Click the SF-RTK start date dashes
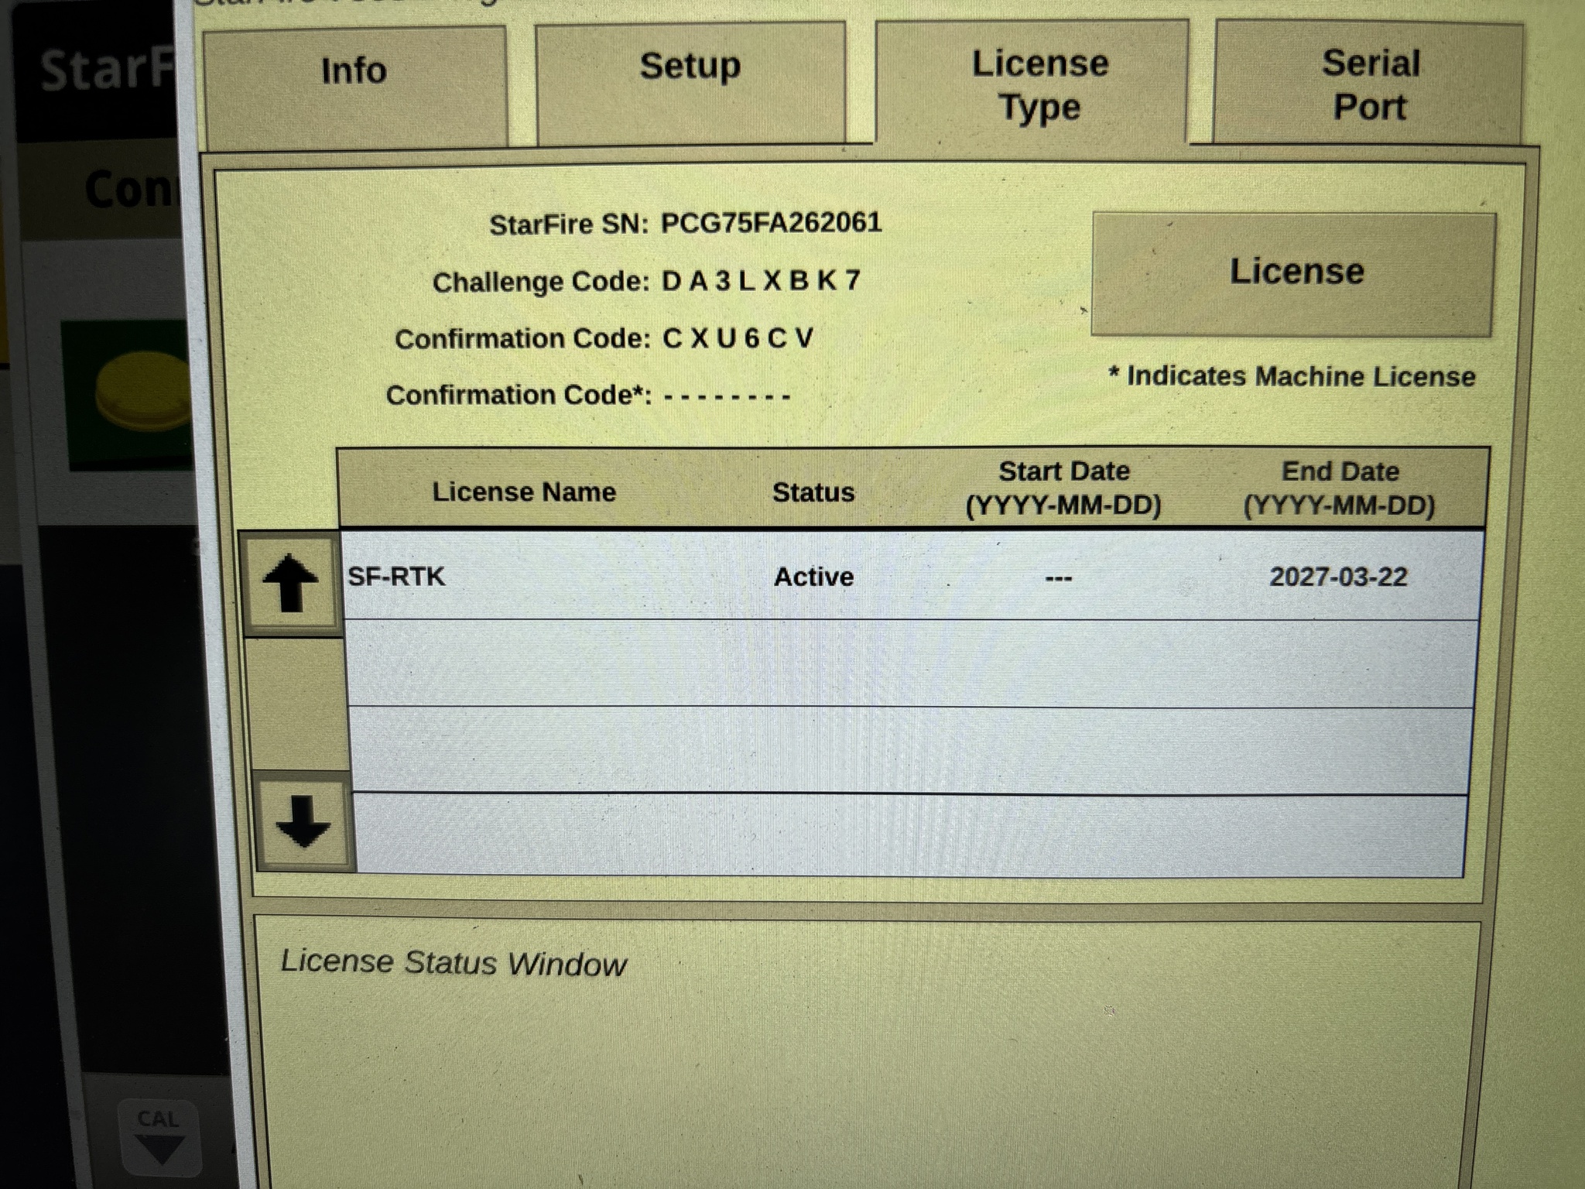This screenshot has height=1189, width=1585. coord(1058,578)
